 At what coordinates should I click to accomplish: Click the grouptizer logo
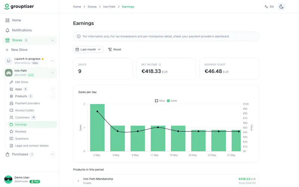[x=19, y=6]
